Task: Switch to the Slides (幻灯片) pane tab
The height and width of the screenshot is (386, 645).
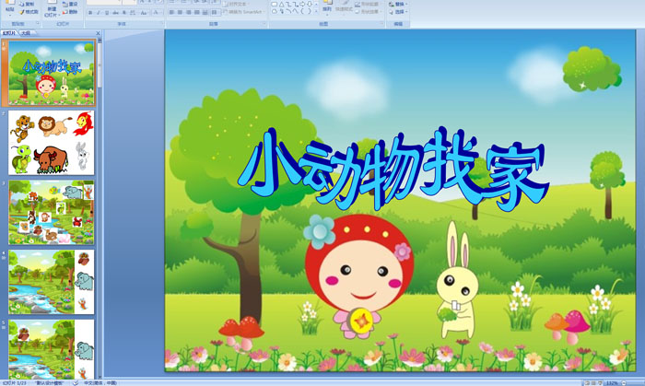Action: coord(9,32)
